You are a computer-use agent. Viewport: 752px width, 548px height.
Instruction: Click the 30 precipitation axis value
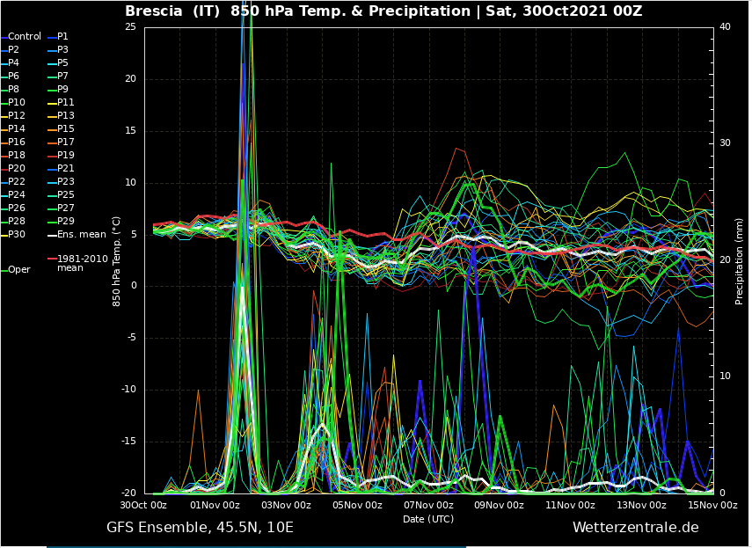click(x=725, y=143)
